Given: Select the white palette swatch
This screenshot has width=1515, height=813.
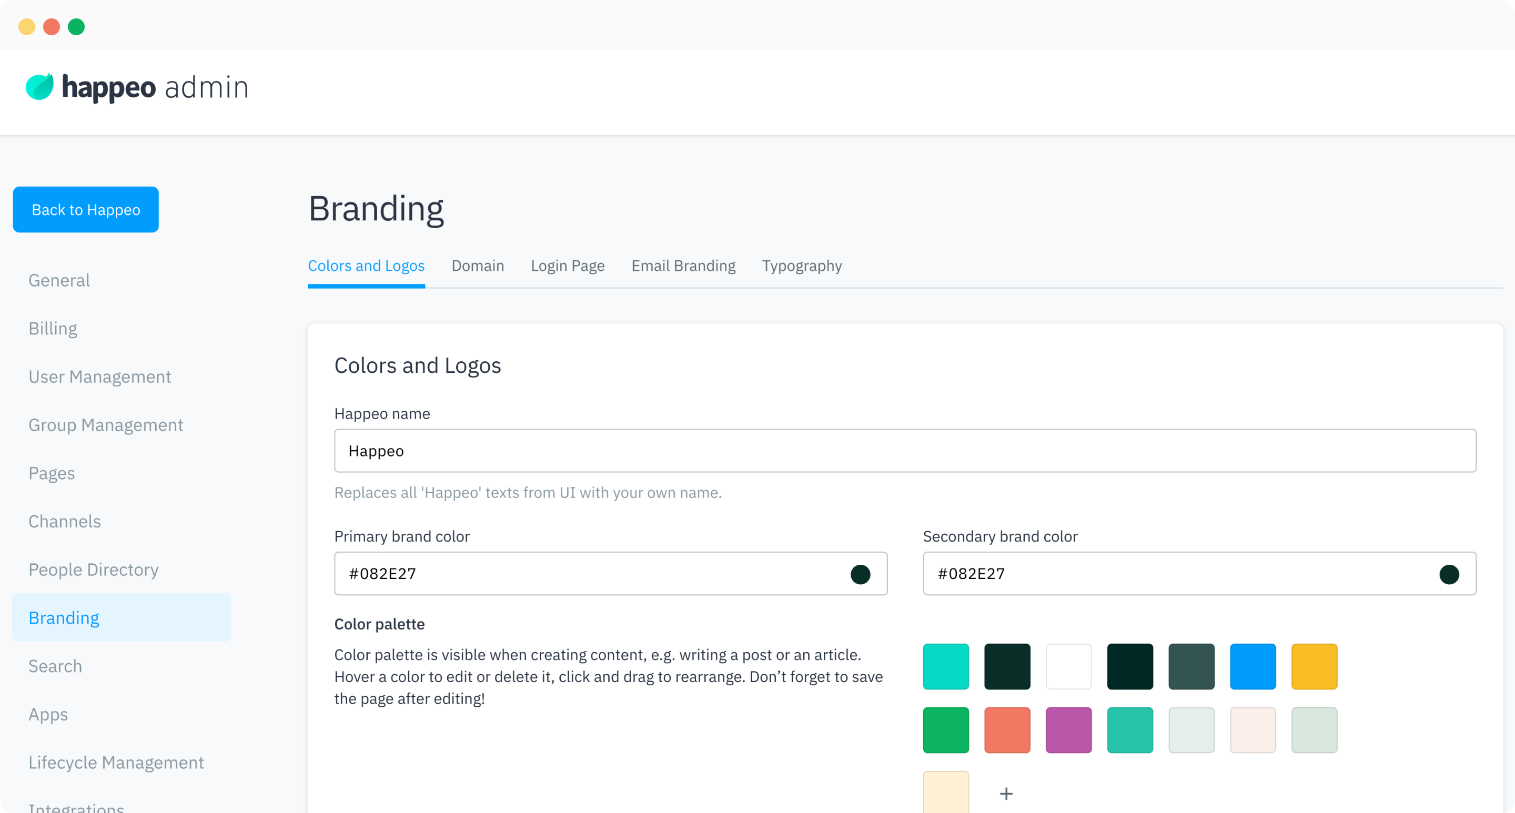Looking at the screenshot, I should (1068, 667).
